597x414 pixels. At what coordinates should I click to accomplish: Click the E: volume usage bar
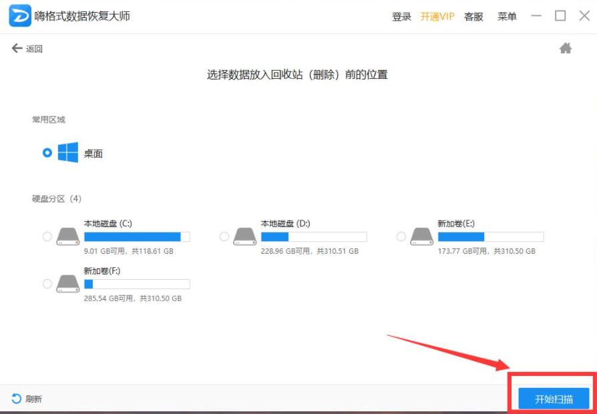click(490, 237)
